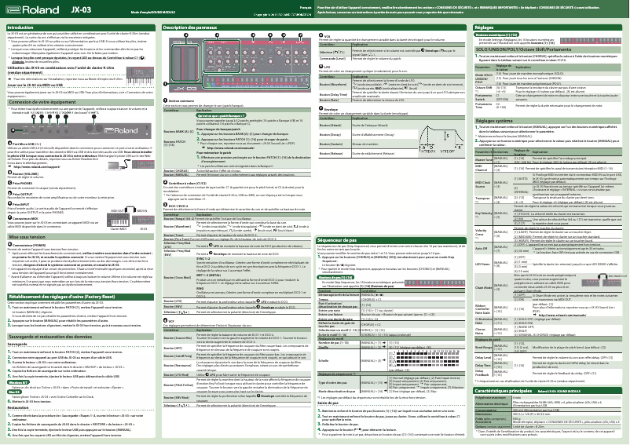The height and width of the screenshot is (445, 630).
Task: Select the 'Port Micro USB' label
Action: pos(26,144)
